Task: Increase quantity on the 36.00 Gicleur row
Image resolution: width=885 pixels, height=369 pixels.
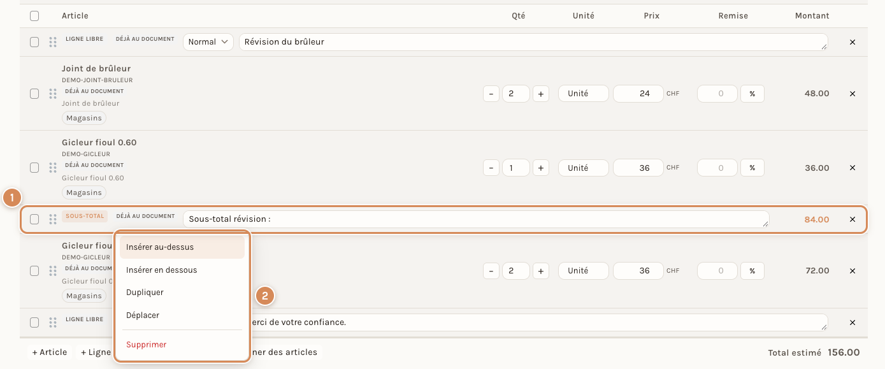Action: [541, 168]
